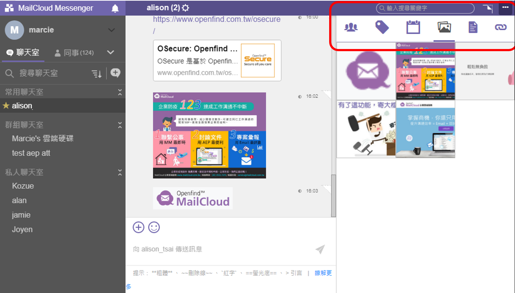This screenshot has width=515, height=293.
Task: Expand marcie's profile dropdown chevron
Action: (112, 30)
